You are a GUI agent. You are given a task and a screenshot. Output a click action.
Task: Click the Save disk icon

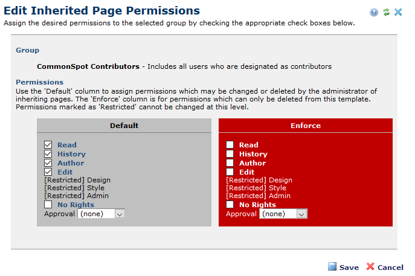pos(332,267)
